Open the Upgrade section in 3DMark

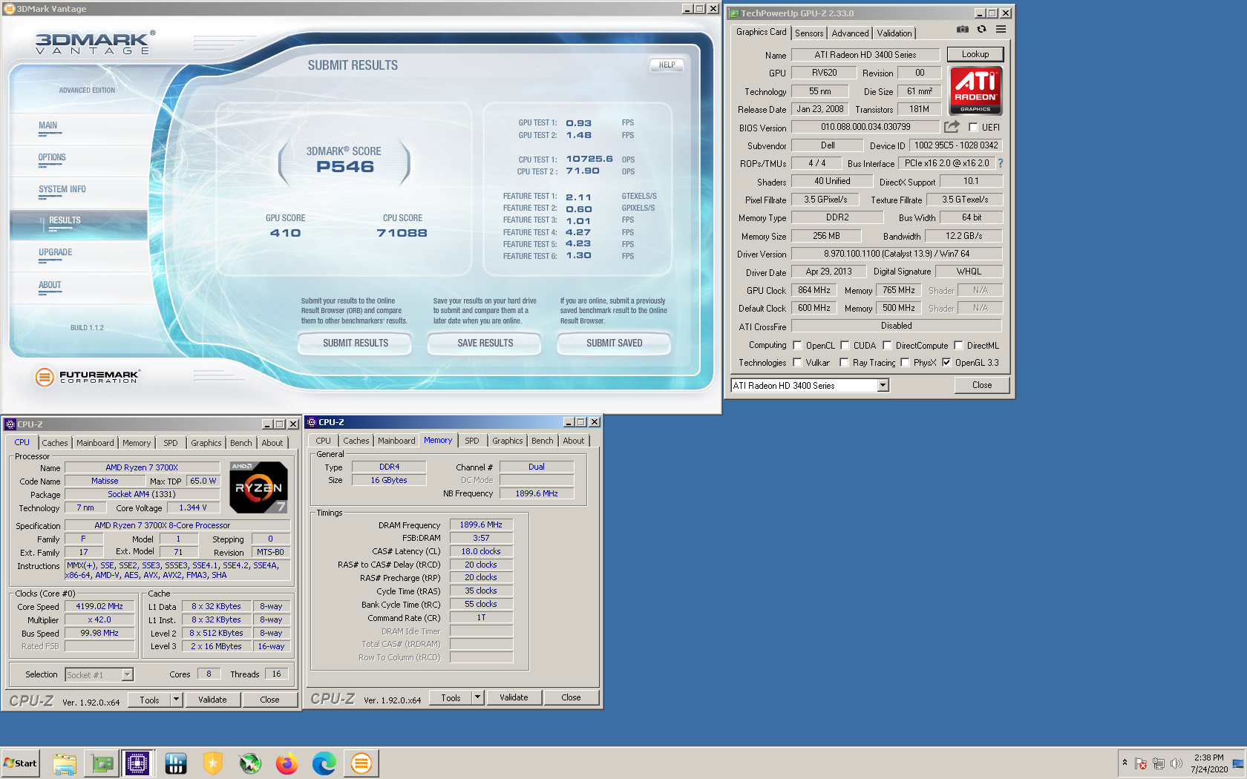point(56,253)
